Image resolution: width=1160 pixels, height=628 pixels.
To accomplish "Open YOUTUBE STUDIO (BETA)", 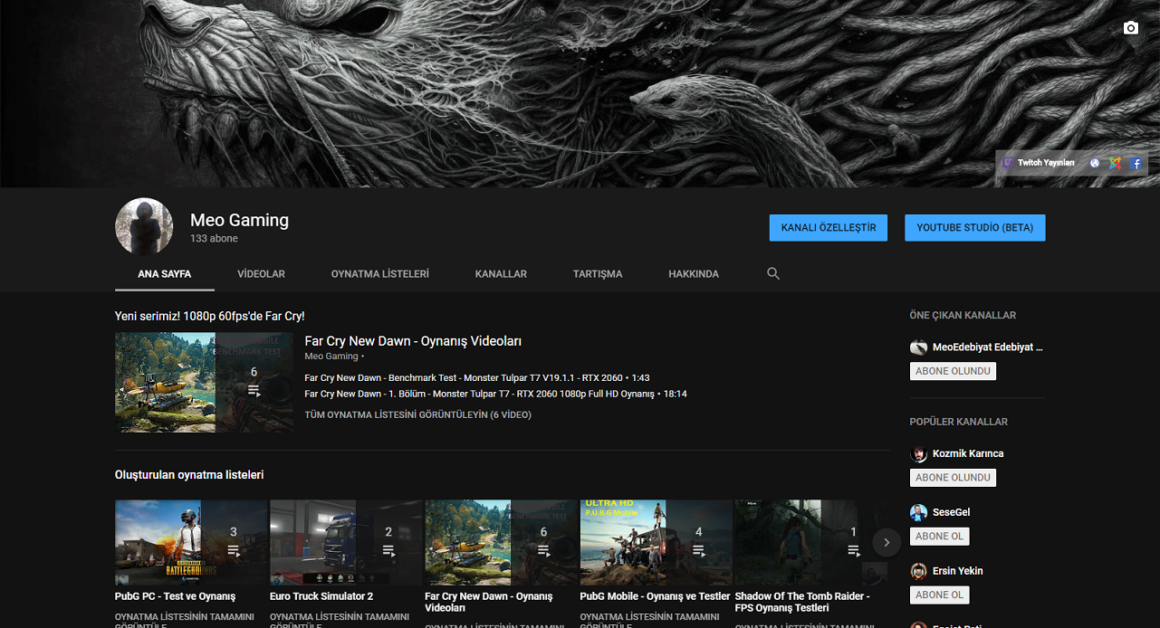I will point(975,228).
